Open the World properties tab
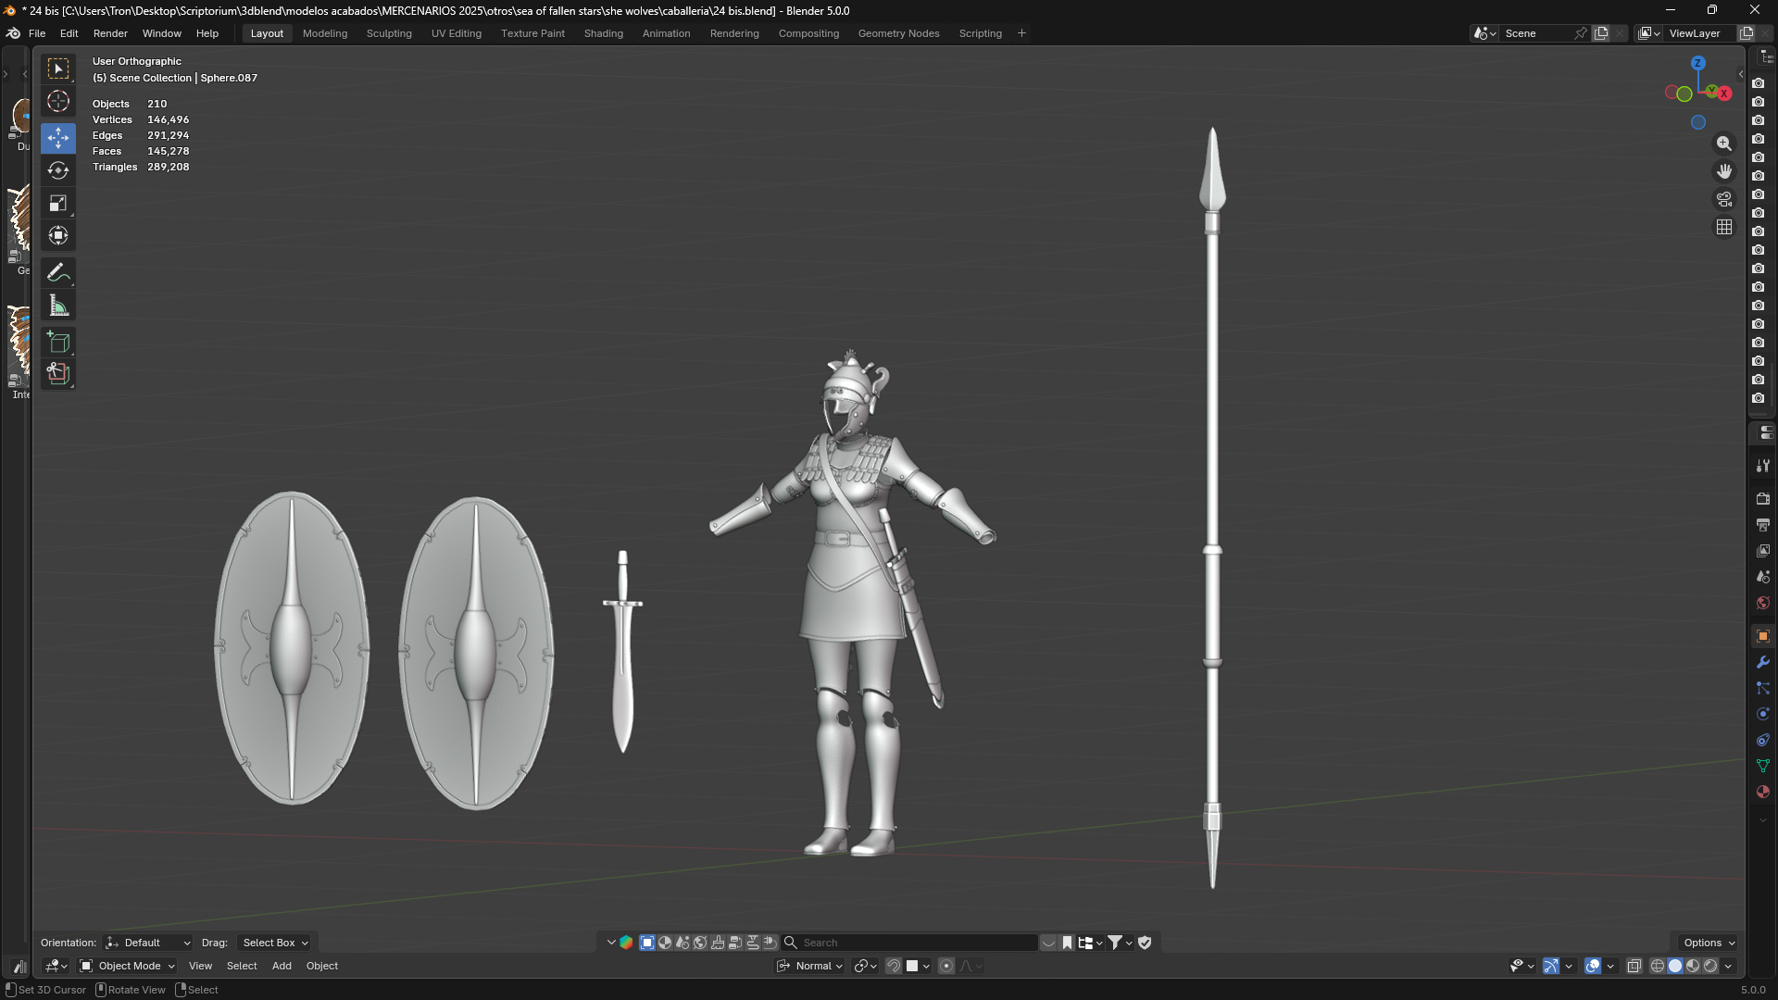 (1763, 603)
